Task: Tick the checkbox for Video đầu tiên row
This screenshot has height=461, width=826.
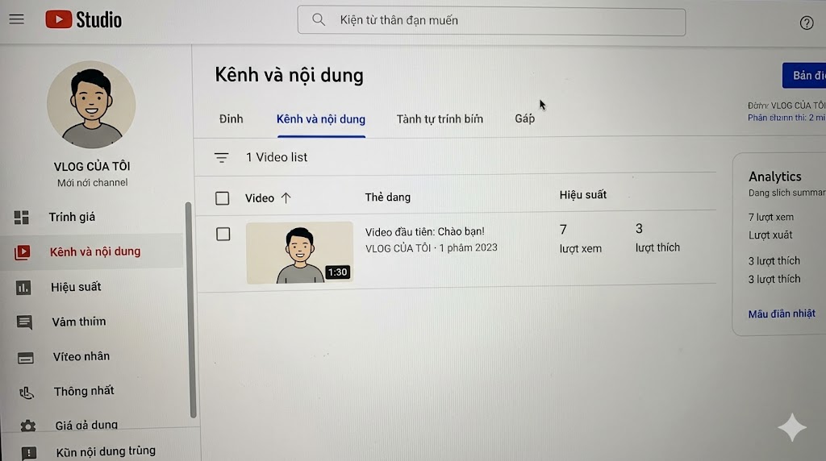Action: [x=223, y=235]
